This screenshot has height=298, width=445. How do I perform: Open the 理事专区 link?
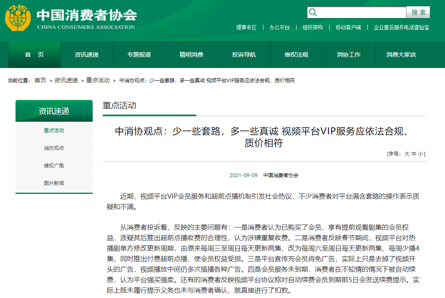[x=246, y=27]
